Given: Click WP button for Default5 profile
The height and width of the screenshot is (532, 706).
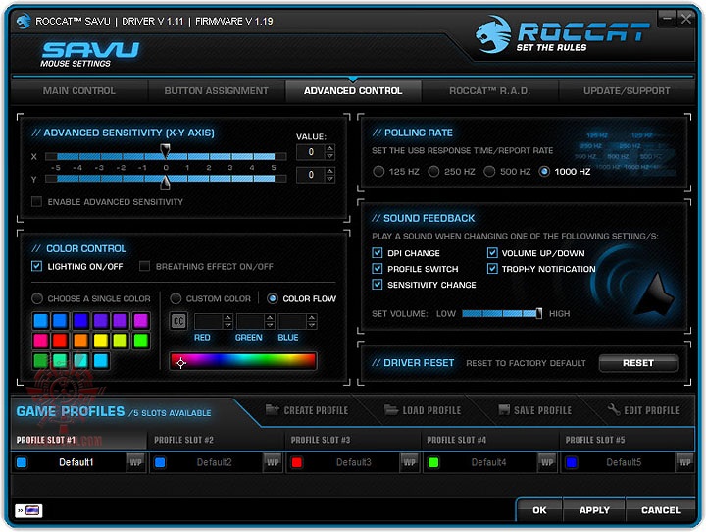Looking at the screenshot, I should click(684, 462).
